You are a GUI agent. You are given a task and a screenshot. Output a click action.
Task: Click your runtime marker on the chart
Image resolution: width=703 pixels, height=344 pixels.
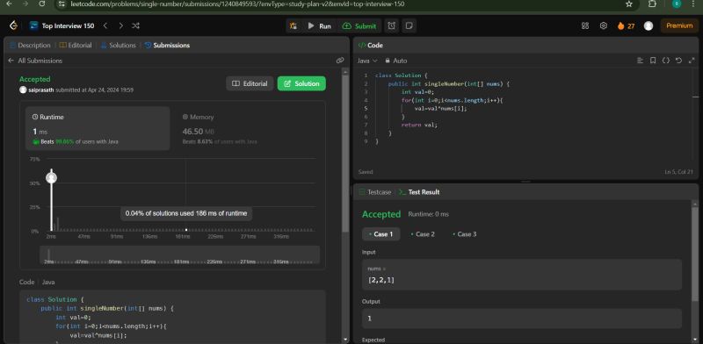tap(52, 178)
